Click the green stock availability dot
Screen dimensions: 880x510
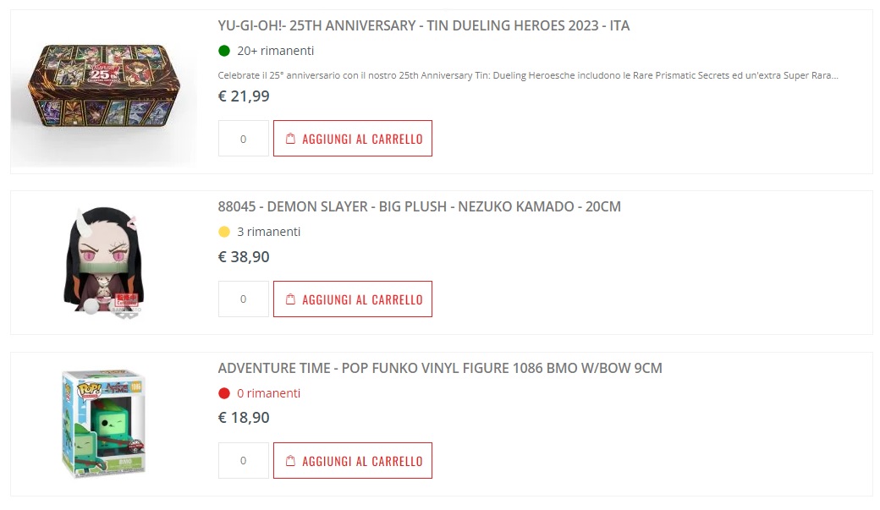pyautogui.click(x=224, y=51)
